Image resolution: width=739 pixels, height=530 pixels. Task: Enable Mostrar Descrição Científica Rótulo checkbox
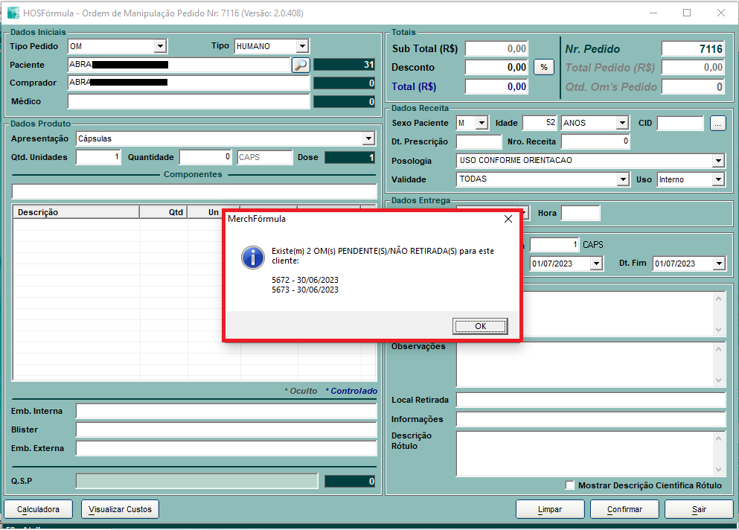pos(570,485)
